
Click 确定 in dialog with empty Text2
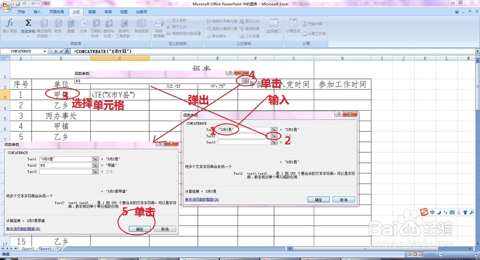[x=318, y=200]
